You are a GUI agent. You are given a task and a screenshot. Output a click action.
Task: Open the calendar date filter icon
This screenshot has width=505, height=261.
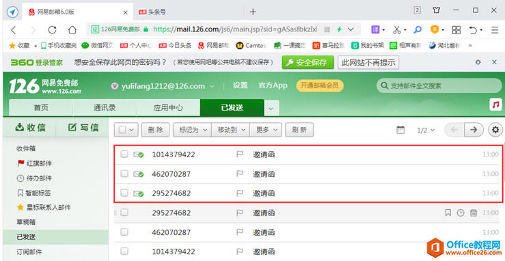pyautogui.click(x=400, y=130)
